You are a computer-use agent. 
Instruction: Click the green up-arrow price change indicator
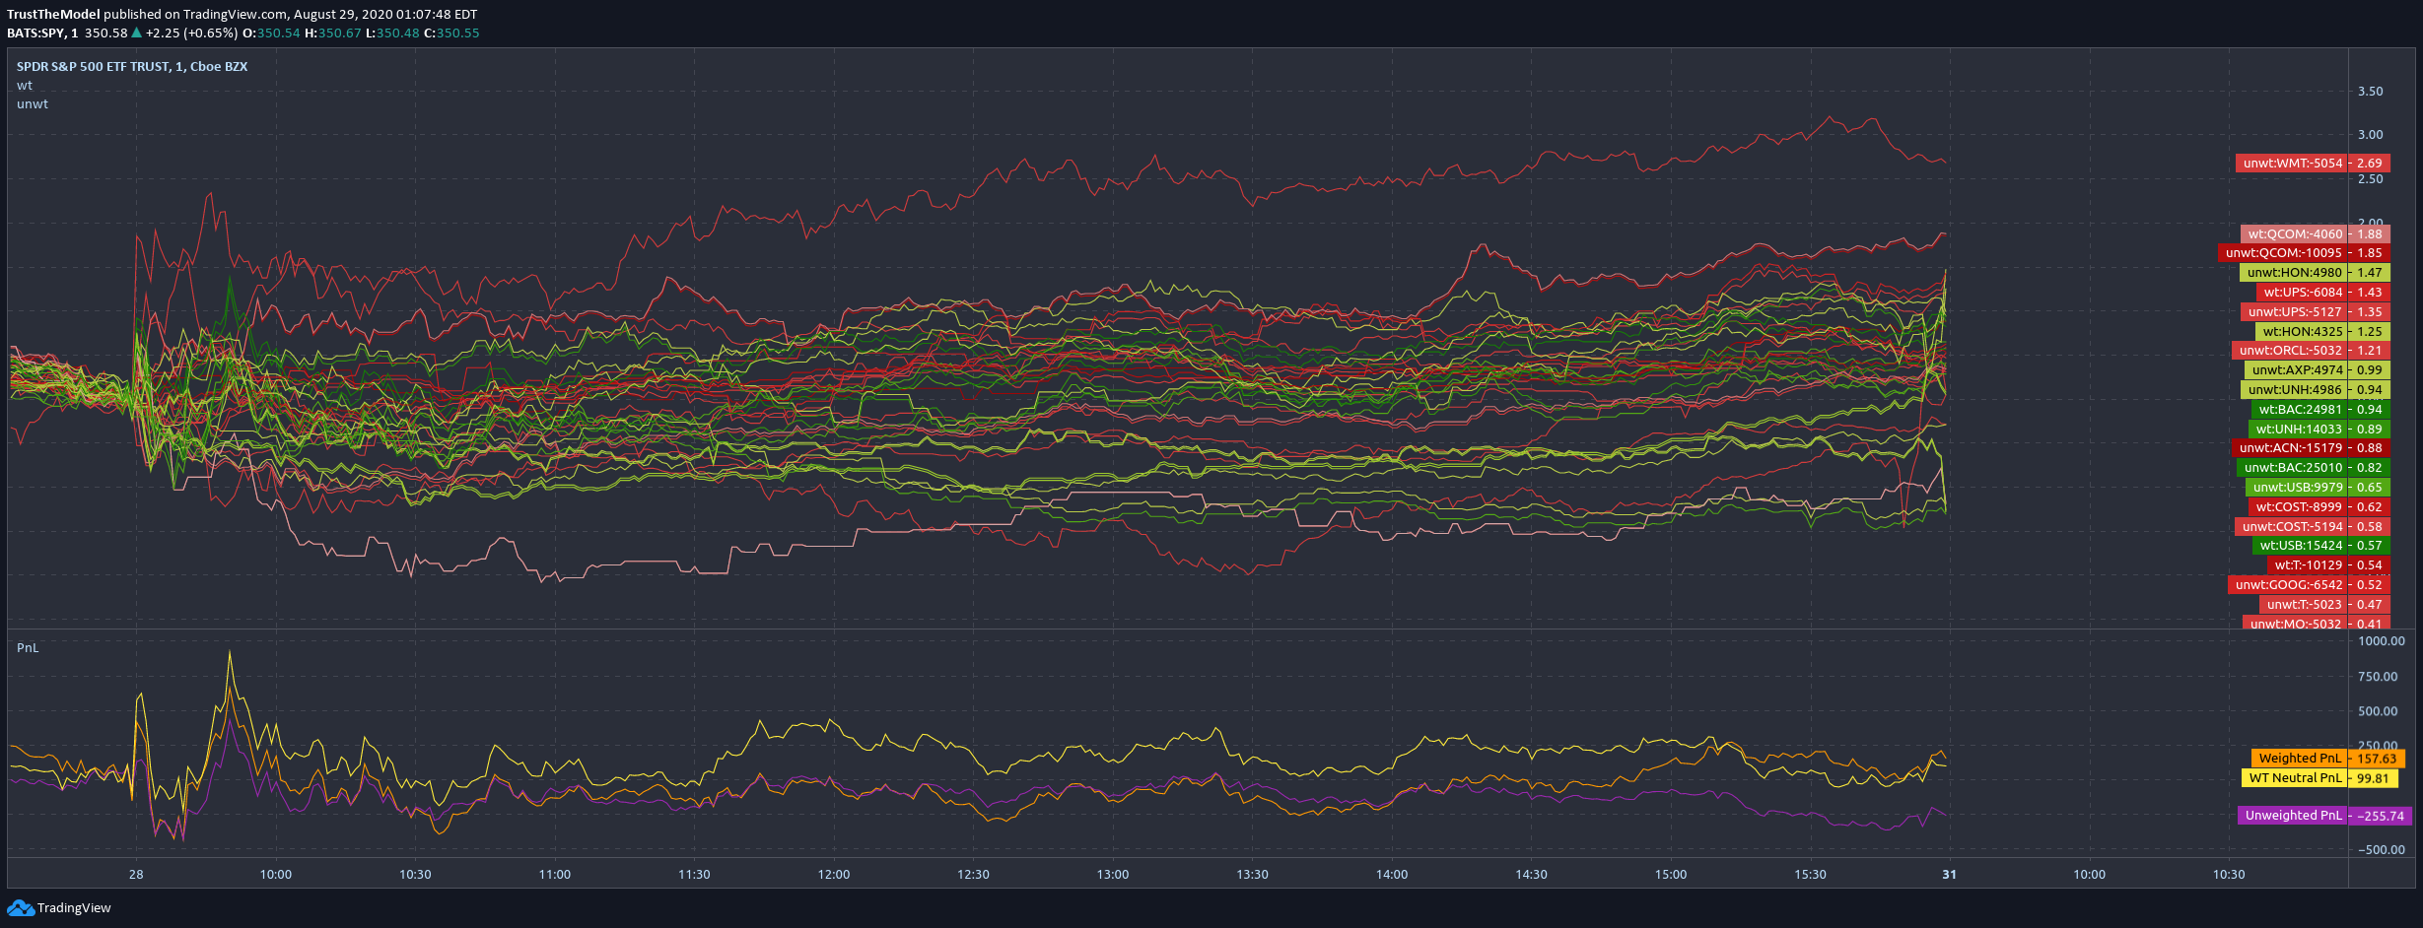(x=137, y=33)
